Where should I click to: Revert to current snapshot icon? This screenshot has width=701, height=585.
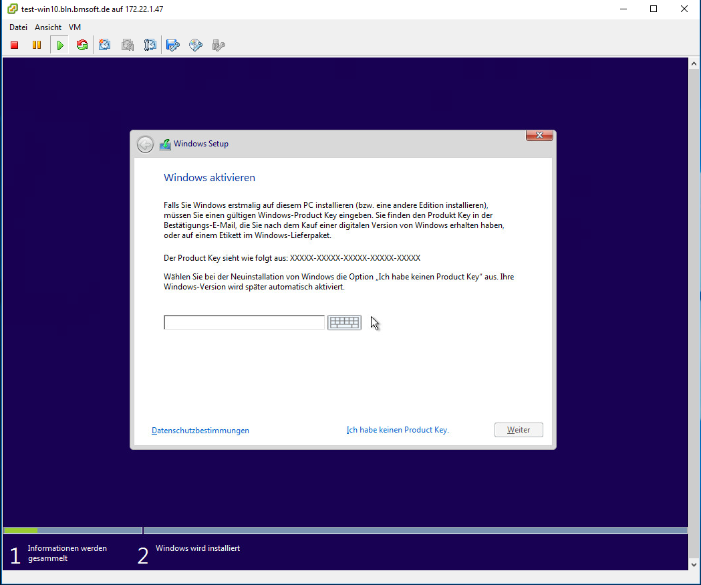128,45
